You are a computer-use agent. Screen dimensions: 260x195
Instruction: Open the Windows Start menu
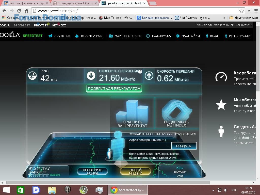point(6,190)
